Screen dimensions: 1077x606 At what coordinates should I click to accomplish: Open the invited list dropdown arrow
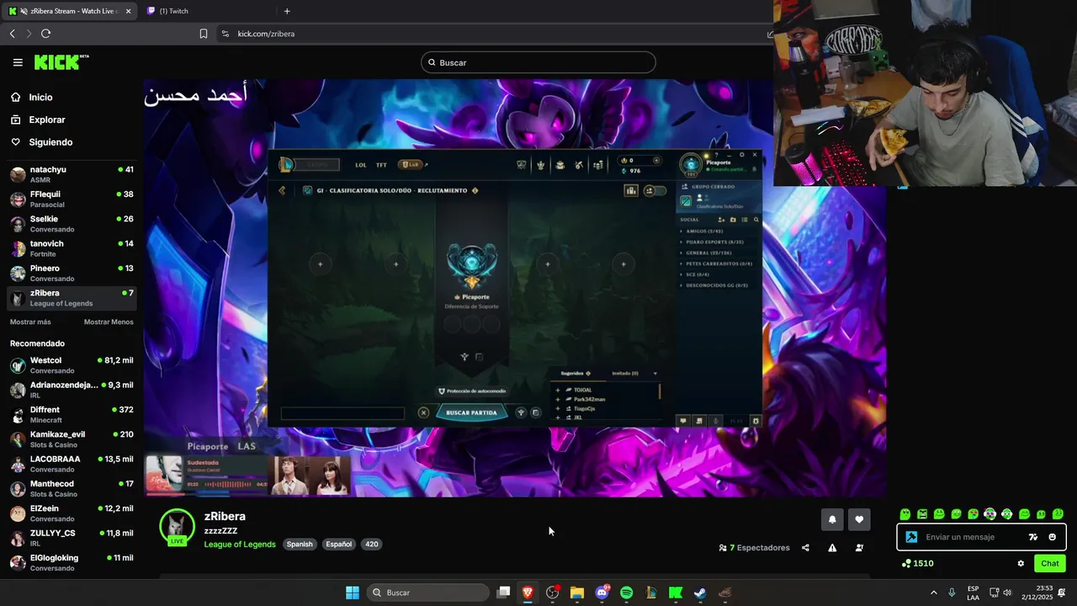(x=655, y=373)
